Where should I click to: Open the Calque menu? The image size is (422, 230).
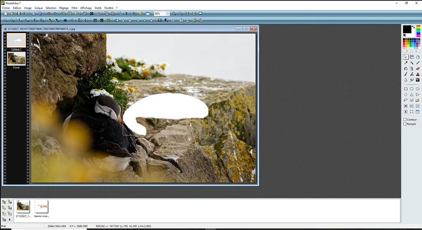pos(39,8)
